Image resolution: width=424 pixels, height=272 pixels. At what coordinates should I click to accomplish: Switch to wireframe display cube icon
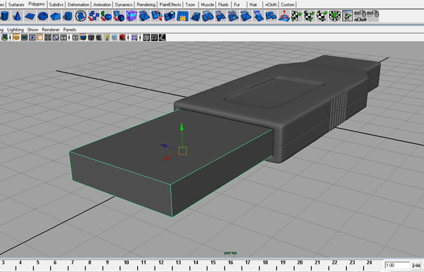76,37
